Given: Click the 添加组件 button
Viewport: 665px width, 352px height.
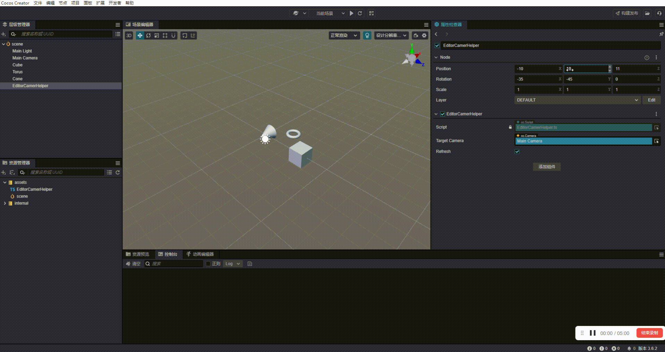Looking at the screenshot, I should [547, 167].
